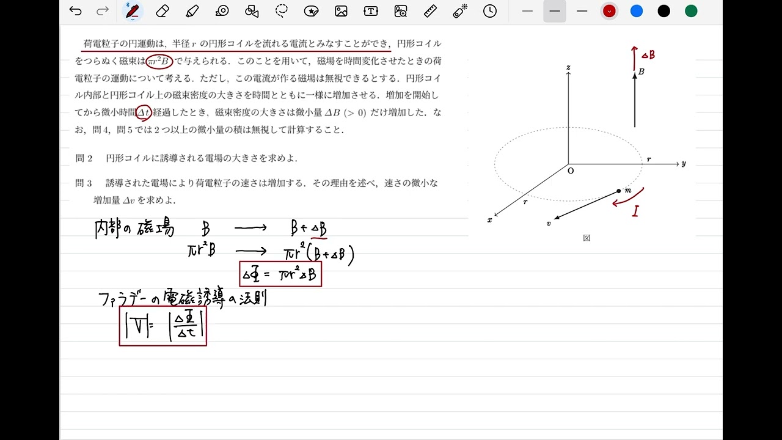Image resolution: width=782 pixels, height=440 pixels.
Task: Redo the undone stroke
Action: tap(103, 11)
